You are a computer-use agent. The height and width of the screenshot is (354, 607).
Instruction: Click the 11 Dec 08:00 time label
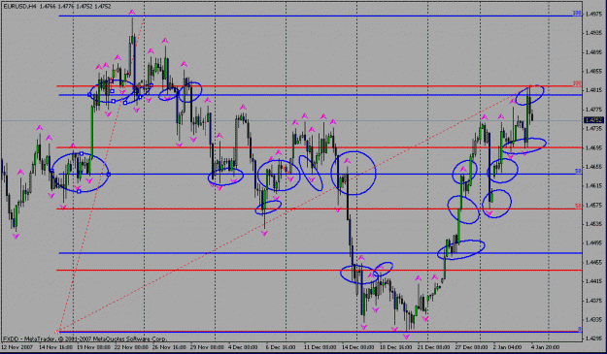(320, 347)
